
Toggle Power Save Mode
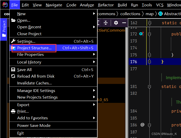pos(34,126)
